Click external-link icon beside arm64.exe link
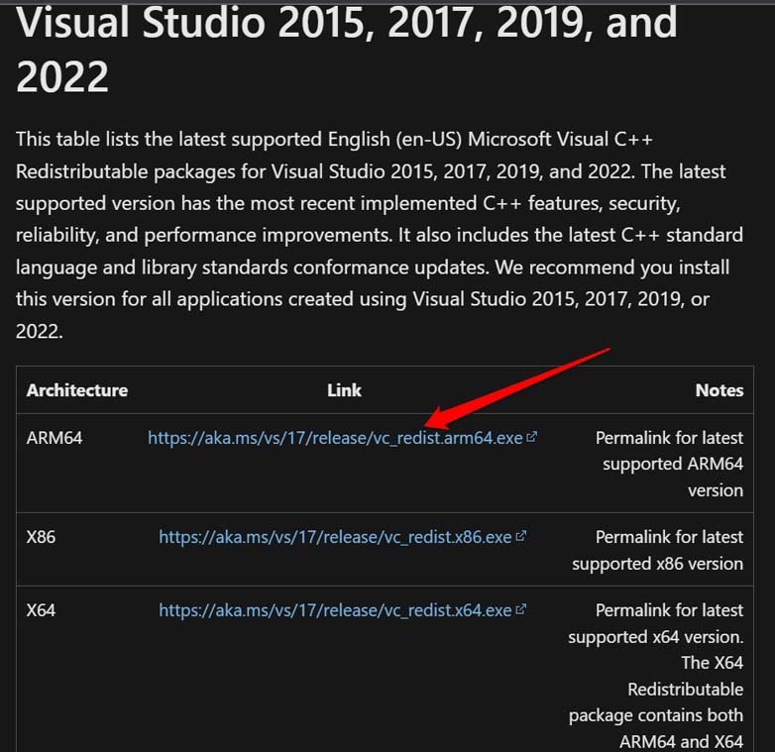The height and width of the screenshot is (752, 775). (531, 437)
